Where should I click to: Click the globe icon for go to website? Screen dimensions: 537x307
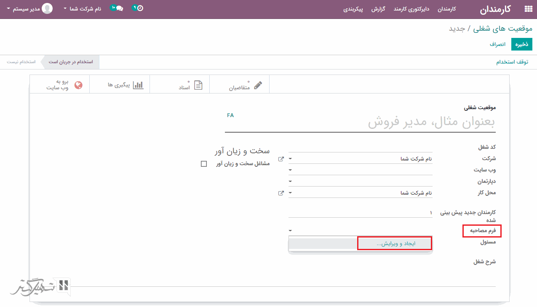78,85
